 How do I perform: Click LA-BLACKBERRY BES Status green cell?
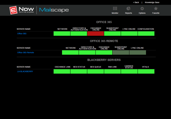[79, 71]
